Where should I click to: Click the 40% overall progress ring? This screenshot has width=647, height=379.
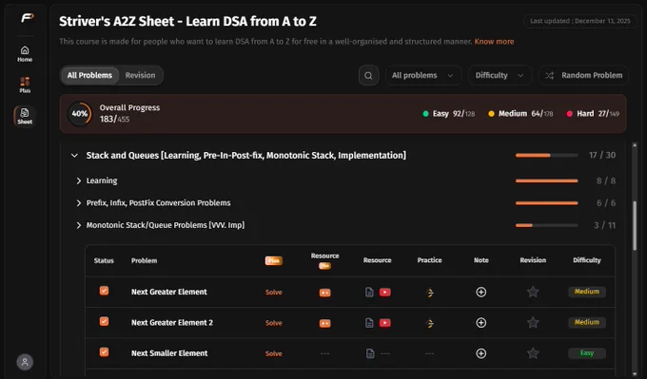[80, 114]
